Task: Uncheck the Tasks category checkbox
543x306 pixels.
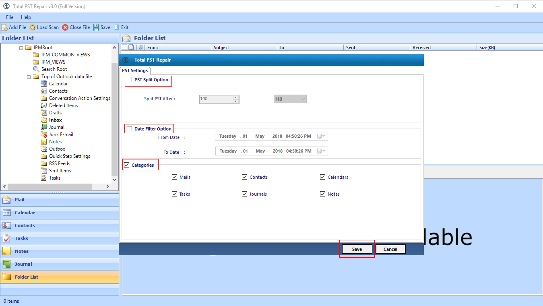Action: tap(174, 194)
